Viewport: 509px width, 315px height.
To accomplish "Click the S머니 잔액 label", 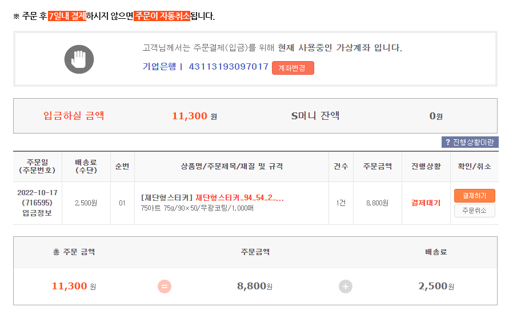I will pos(315,116).
